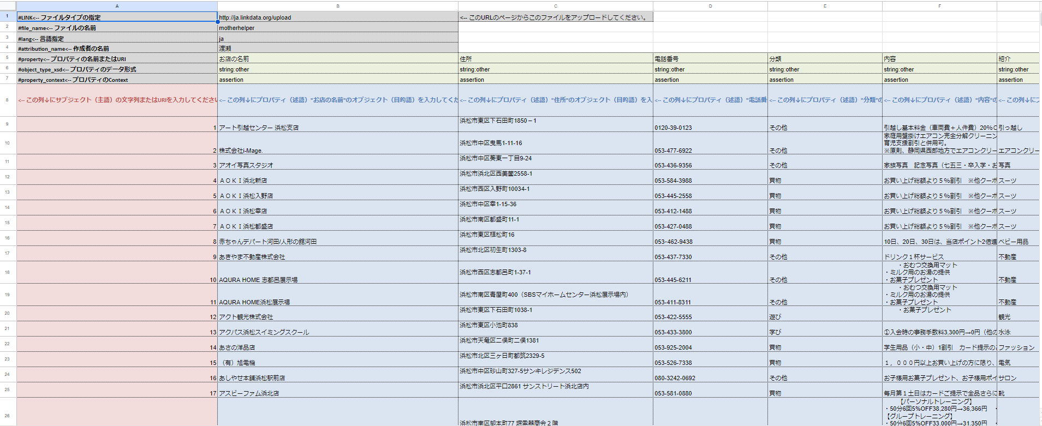
Task: Select the 分類 property cell
Action: (825, 58)
